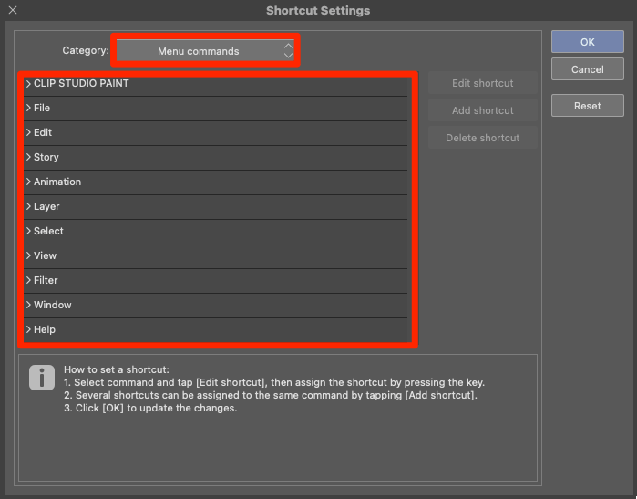Confirm changes with the OK button
The image size is (637, 499).
tap(588, 41)
